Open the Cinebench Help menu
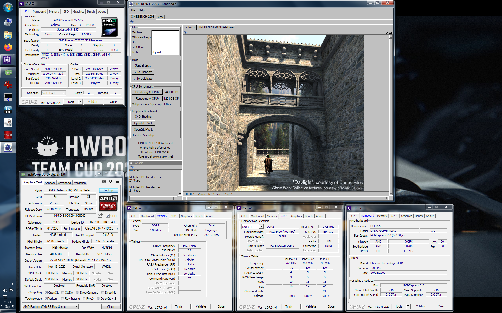 (141, 10)
